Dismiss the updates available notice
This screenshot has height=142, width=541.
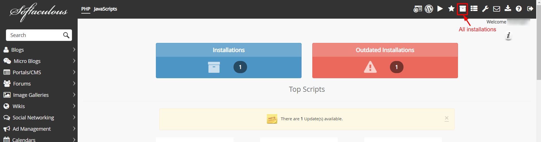(446, 118)
